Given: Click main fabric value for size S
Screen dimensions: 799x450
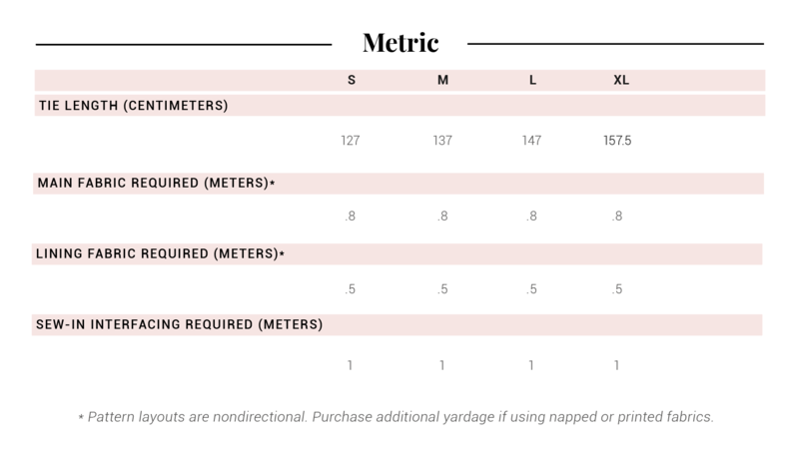Looking at the screenshot, I should click(351, 216).
